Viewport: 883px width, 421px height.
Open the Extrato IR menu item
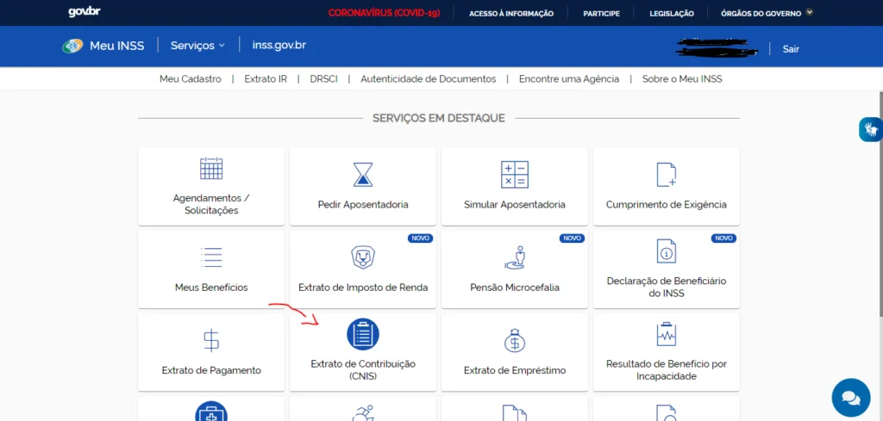coord(266,79)
